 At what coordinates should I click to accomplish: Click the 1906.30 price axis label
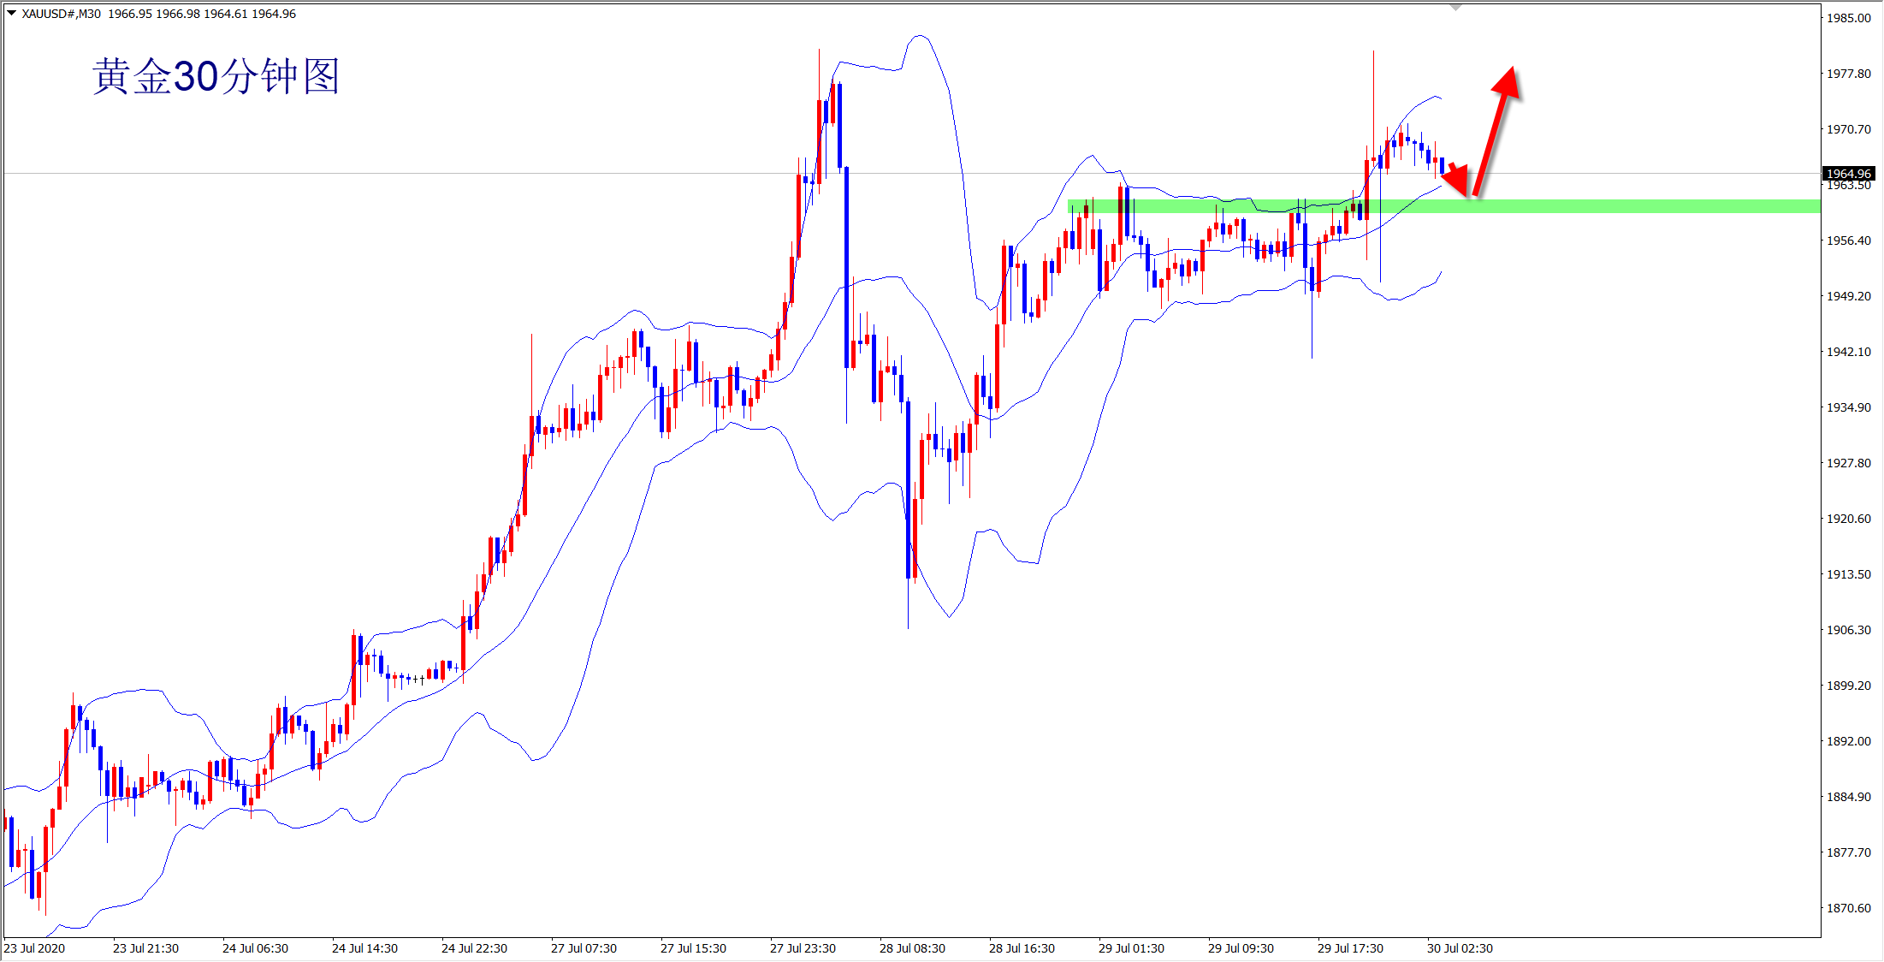[x=1849, y=630]
